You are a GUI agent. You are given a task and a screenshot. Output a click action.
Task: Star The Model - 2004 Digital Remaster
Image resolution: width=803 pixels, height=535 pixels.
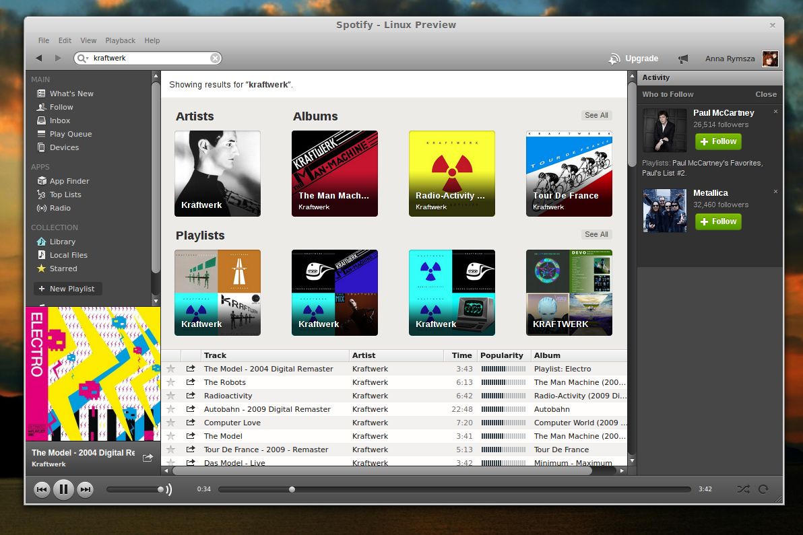click(x=171, y=369)
